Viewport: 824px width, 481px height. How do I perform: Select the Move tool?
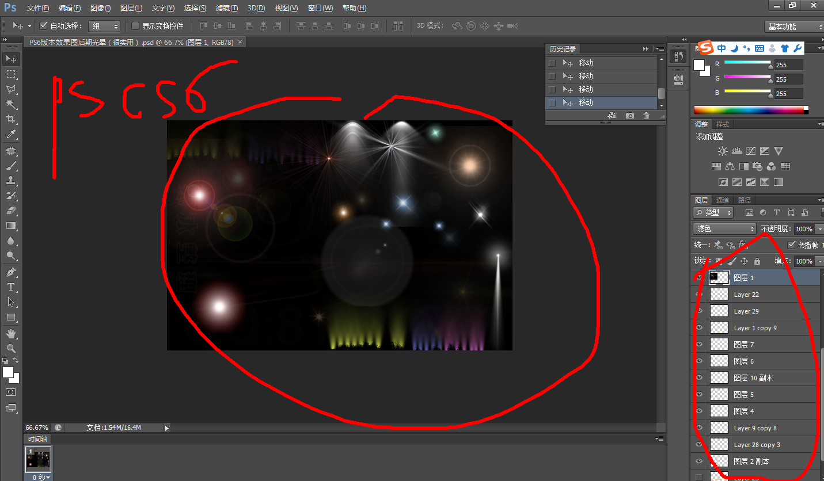click(x=11, y=59)
